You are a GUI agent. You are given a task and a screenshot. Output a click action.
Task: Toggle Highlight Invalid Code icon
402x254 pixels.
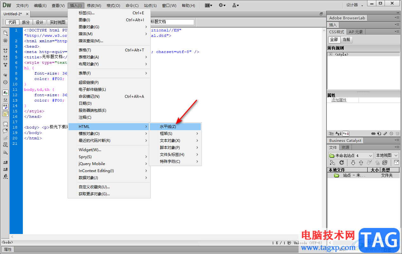[x=5, y=100]
